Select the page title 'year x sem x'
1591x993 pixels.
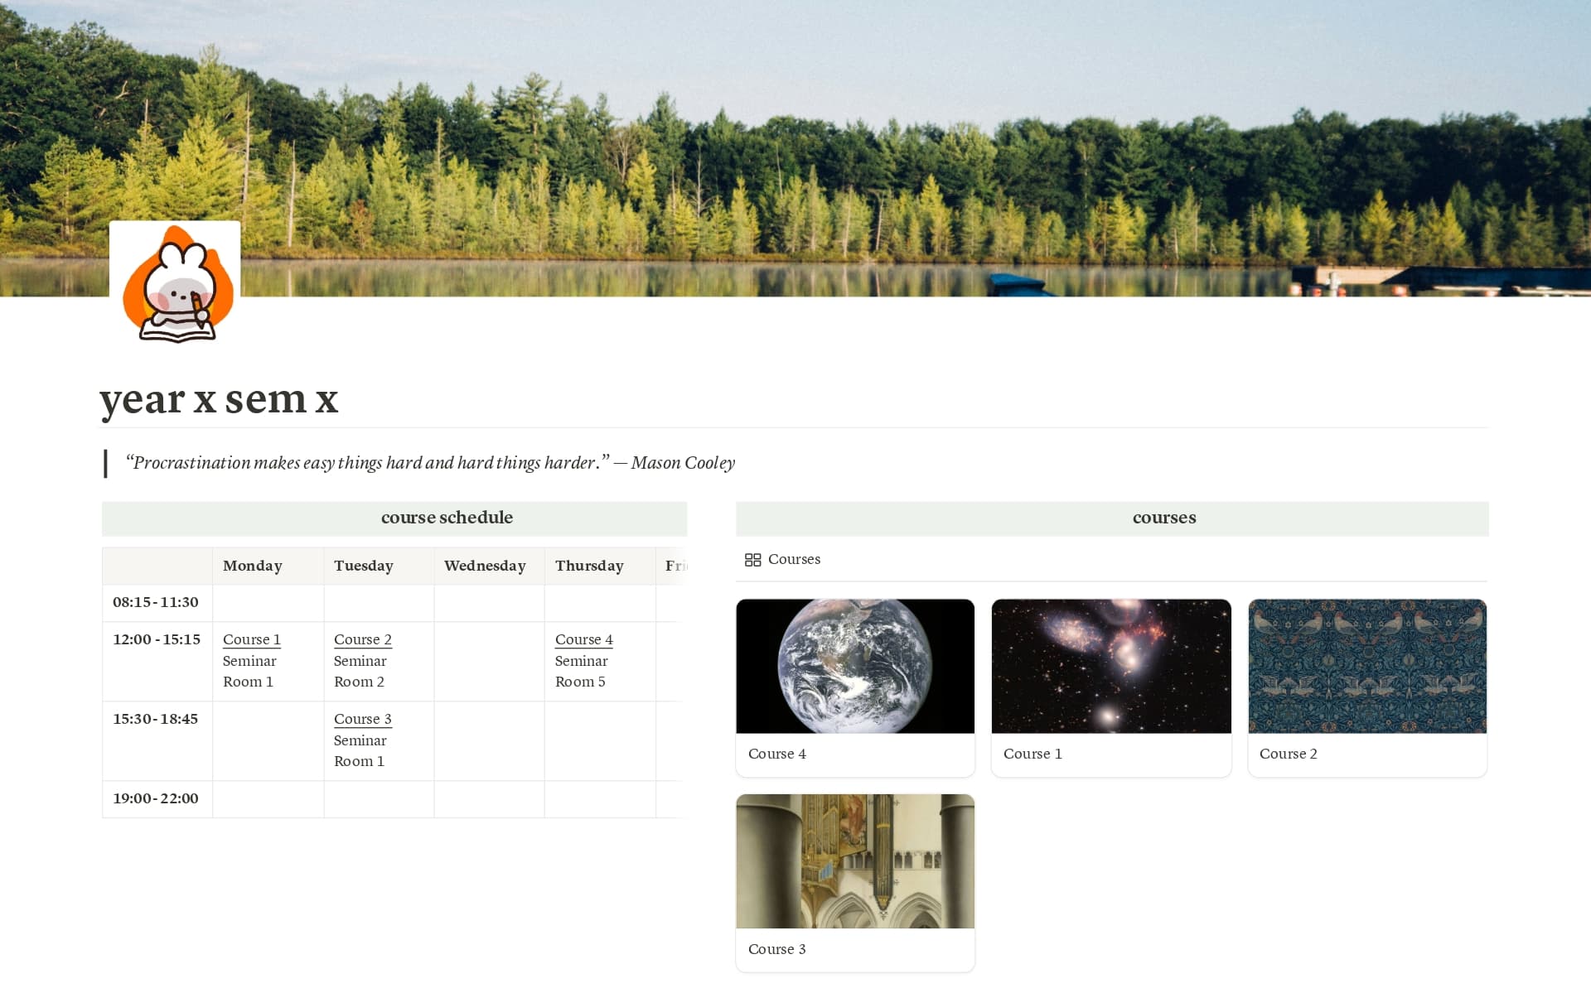pyautogui.click(x=220, y=400)
